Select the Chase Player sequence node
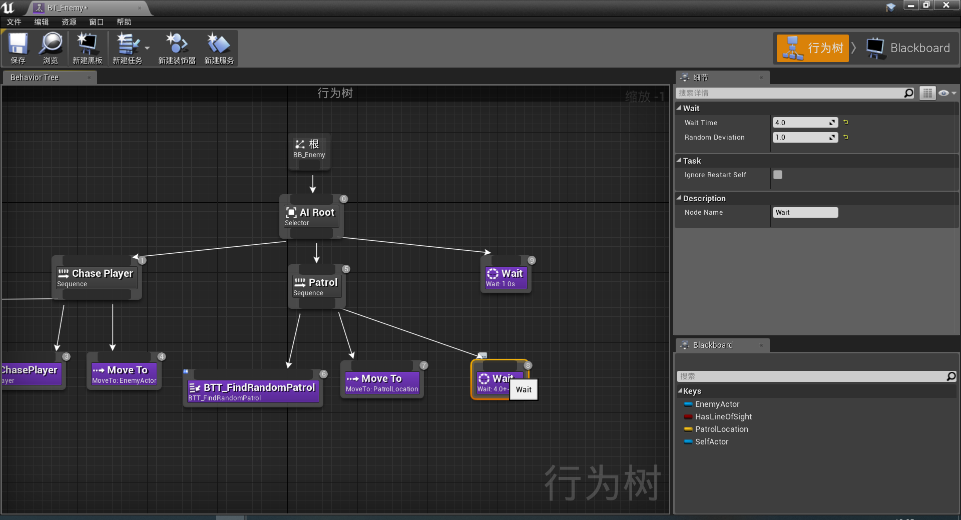 pyautogui.click(x=97, y=278)
